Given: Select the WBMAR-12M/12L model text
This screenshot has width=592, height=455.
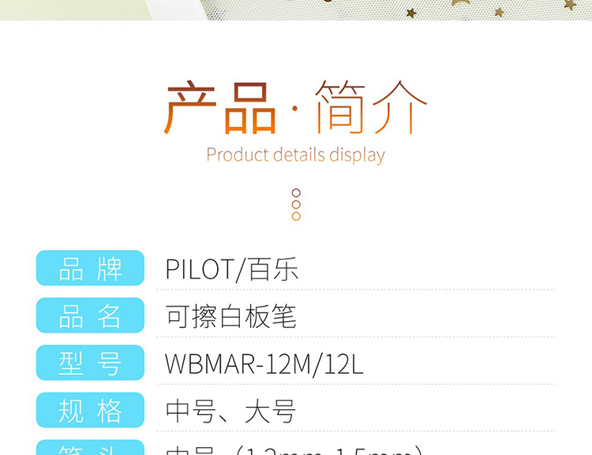Looking at the screenshot, I should 264,364.
